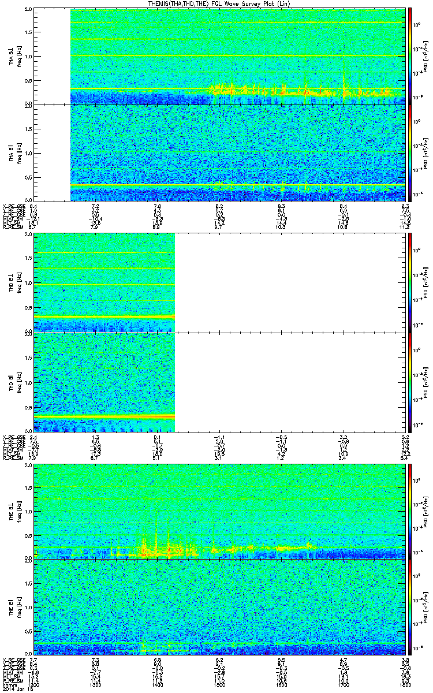Click the THA B-parallel spectrogram panel
Viewport: 433px width, 693px height.
[x=219, y=153]
